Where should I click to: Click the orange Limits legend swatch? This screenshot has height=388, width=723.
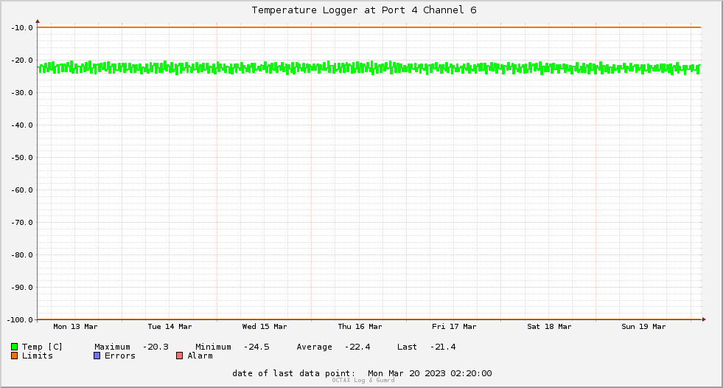click(x=14, y=356)
